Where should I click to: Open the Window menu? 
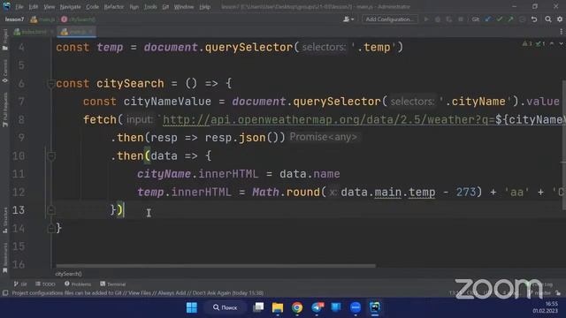pyautogui.click(x=184, y=7)
